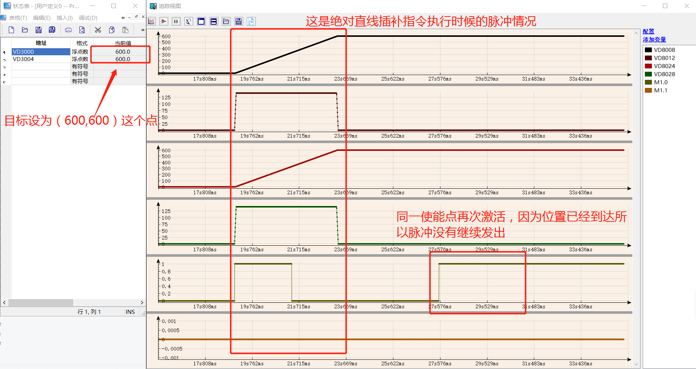Select the M1.1 variable label
Screen dimensions: 696x369
[x=661, y=91]
